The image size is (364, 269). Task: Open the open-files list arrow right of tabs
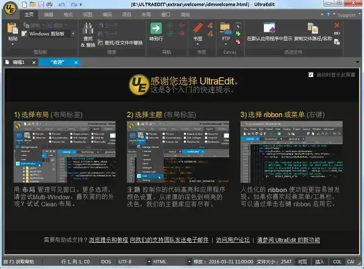click(x=357, y=62)
